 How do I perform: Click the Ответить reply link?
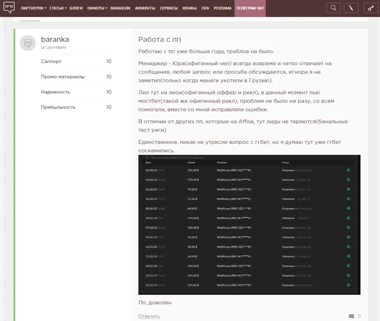click(149, 316)
